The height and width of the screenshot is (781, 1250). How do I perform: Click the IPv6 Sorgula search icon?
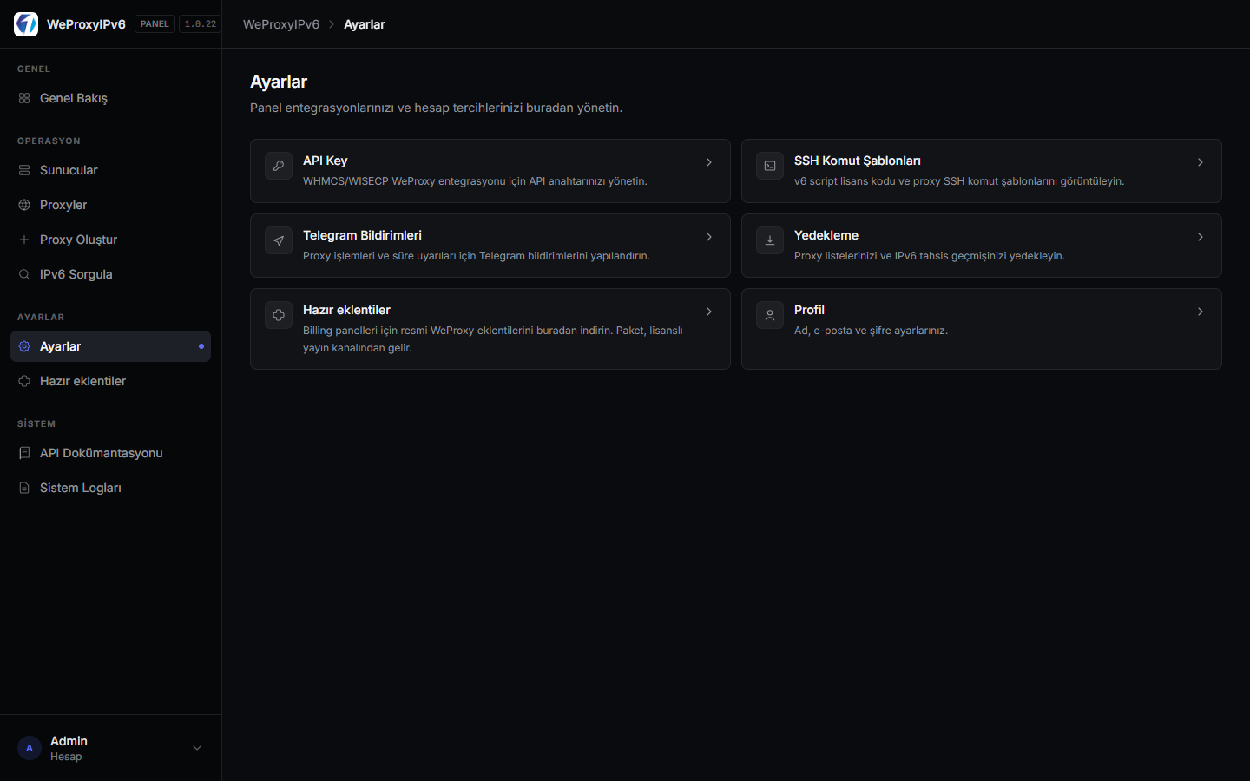click(24, 274)
